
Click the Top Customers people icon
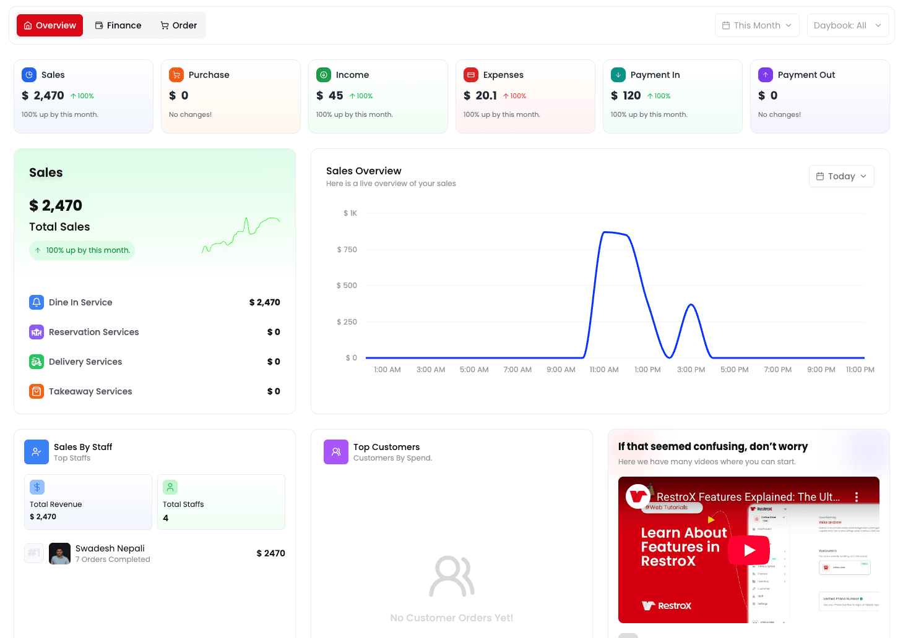(x=336, y=452)
